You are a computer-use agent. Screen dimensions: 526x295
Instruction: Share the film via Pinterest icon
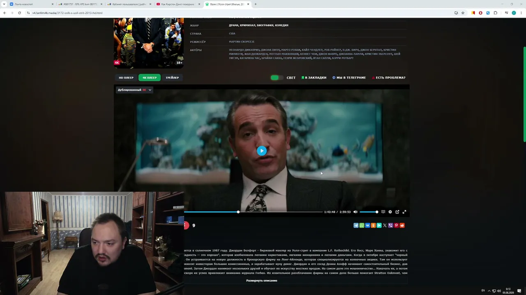click(396, 225)
